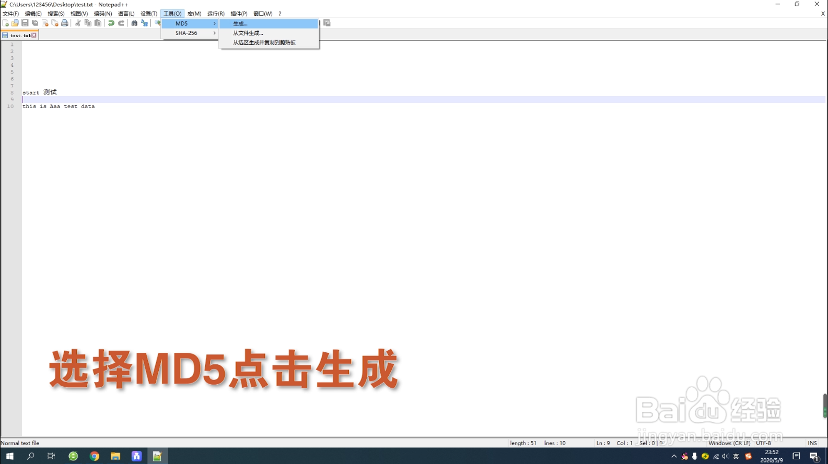Open the Windows Start button

pos(10,456)
